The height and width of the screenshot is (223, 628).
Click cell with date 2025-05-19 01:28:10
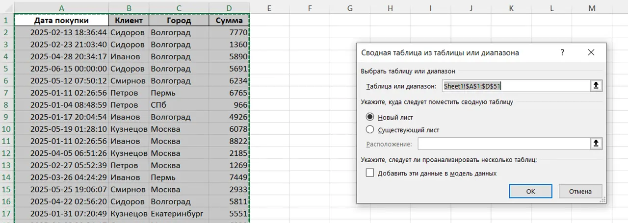click(x=61, y=129)
